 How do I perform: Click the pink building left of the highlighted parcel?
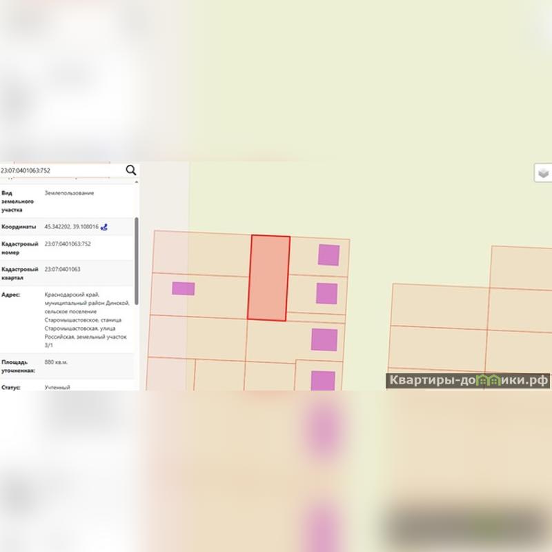[x=183, y=288]
